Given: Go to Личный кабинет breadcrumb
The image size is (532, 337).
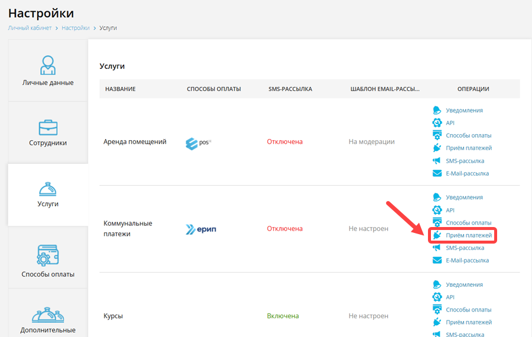Looking at the screenshot, I should click(30, 28).
